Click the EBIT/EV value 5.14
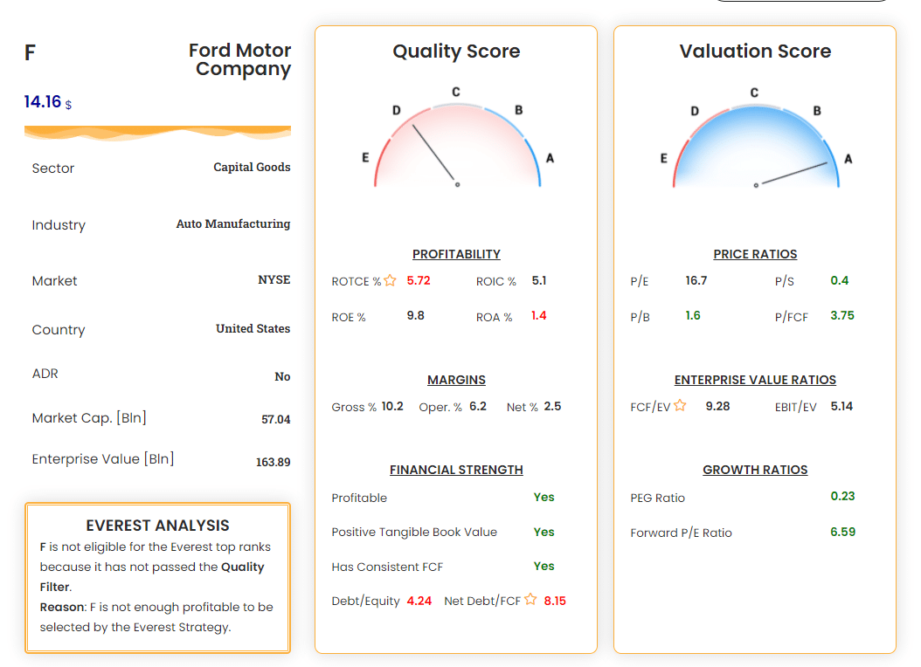 coord(841,406)
